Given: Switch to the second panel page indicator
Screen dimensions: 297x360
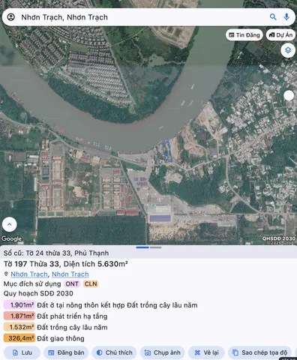Looking at the screenshot, I should pyautogui.click(x=156, y=247).
